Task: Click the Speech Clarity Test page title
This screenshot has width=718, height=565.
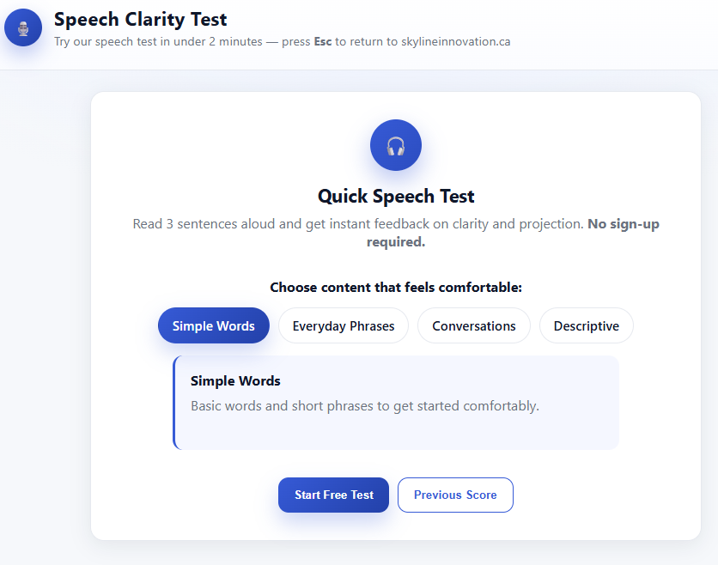Action: click(x=141, y=19)
